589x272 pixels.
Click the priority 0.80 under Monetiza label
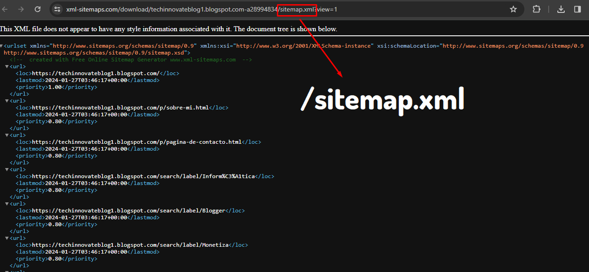pyautogui.click(x=55, y=259)
